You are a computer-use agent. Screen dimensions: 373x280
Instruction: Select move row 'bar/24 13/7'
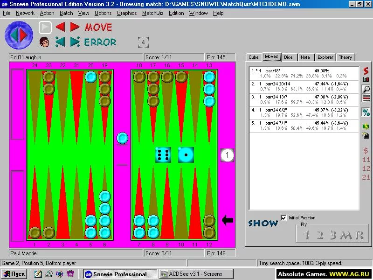304,99
